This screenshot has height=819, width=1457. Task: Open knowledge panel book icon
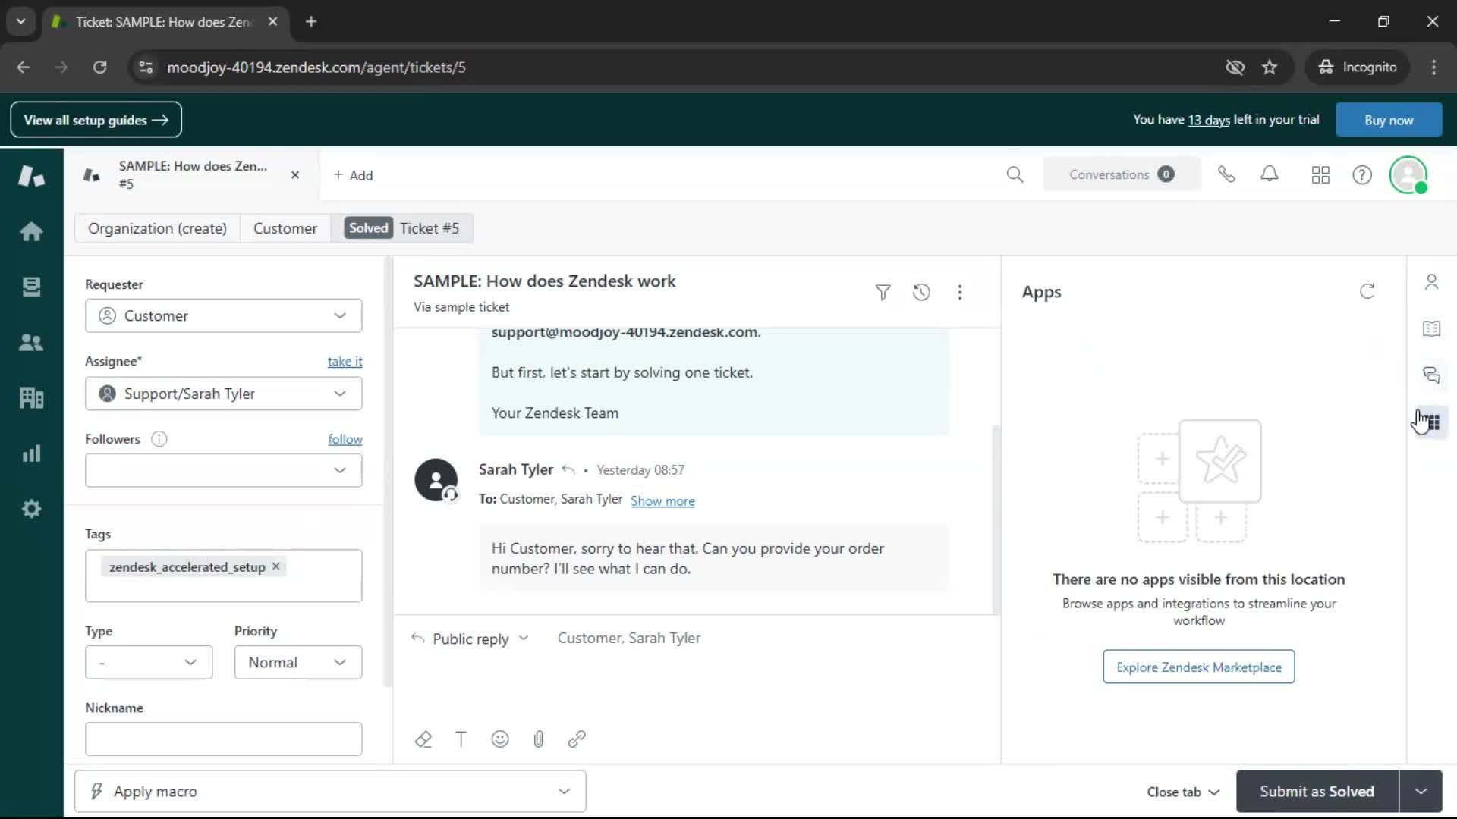[x=1431, y=328]
